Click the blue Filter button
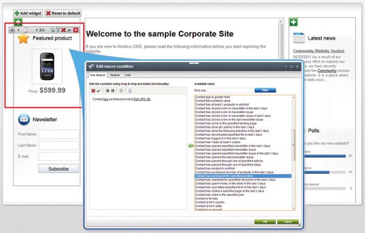The image size is (365, 233). click(265, 90)
